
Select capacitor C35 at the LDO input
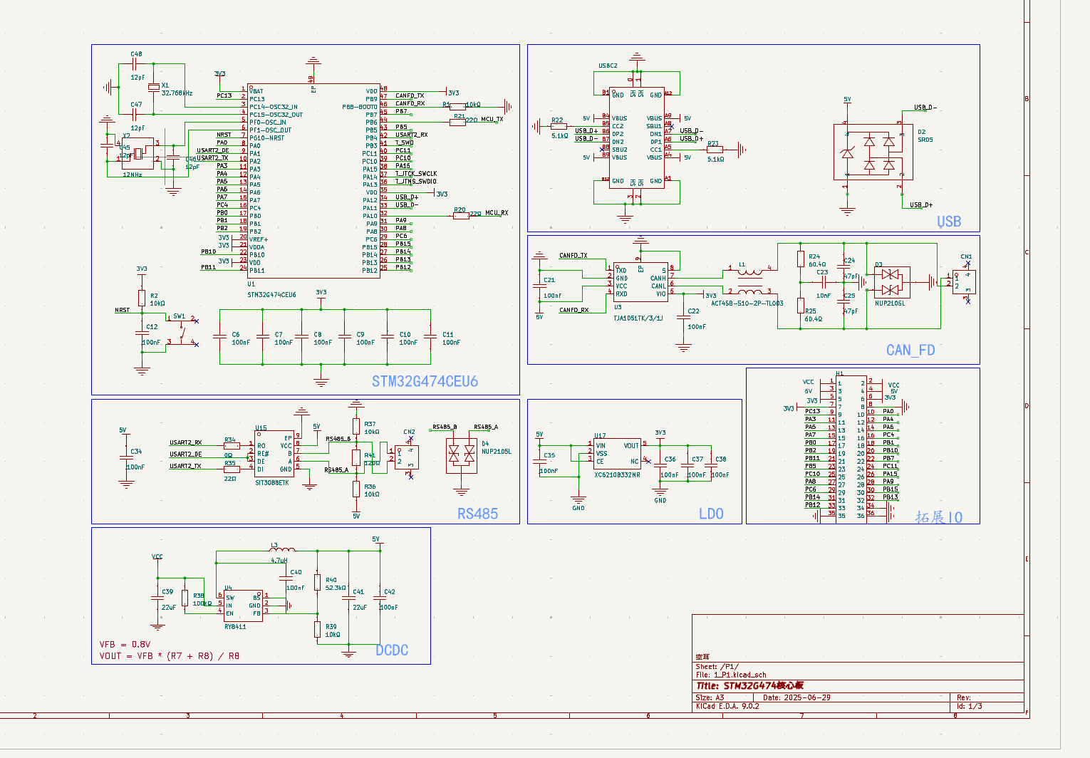(x=539, y=462)
